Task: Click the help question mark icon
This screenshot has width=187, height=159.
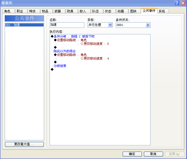Action: click(x=177, y=3)
